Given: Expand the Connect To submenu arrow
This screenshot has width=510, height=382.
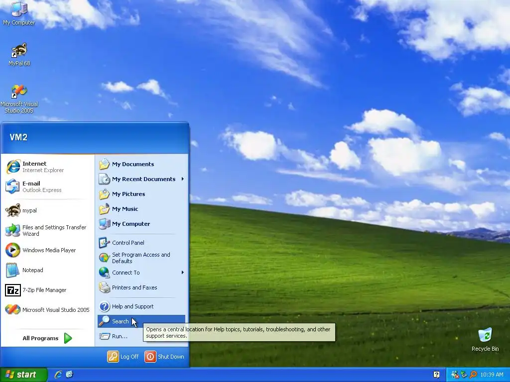Looking at the screenshot, I should pyautogui.click(x=183, y=273).
